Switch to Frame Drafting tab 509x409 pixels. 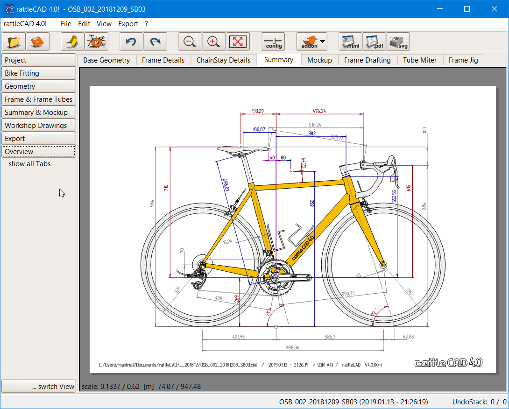pos(367,60)
